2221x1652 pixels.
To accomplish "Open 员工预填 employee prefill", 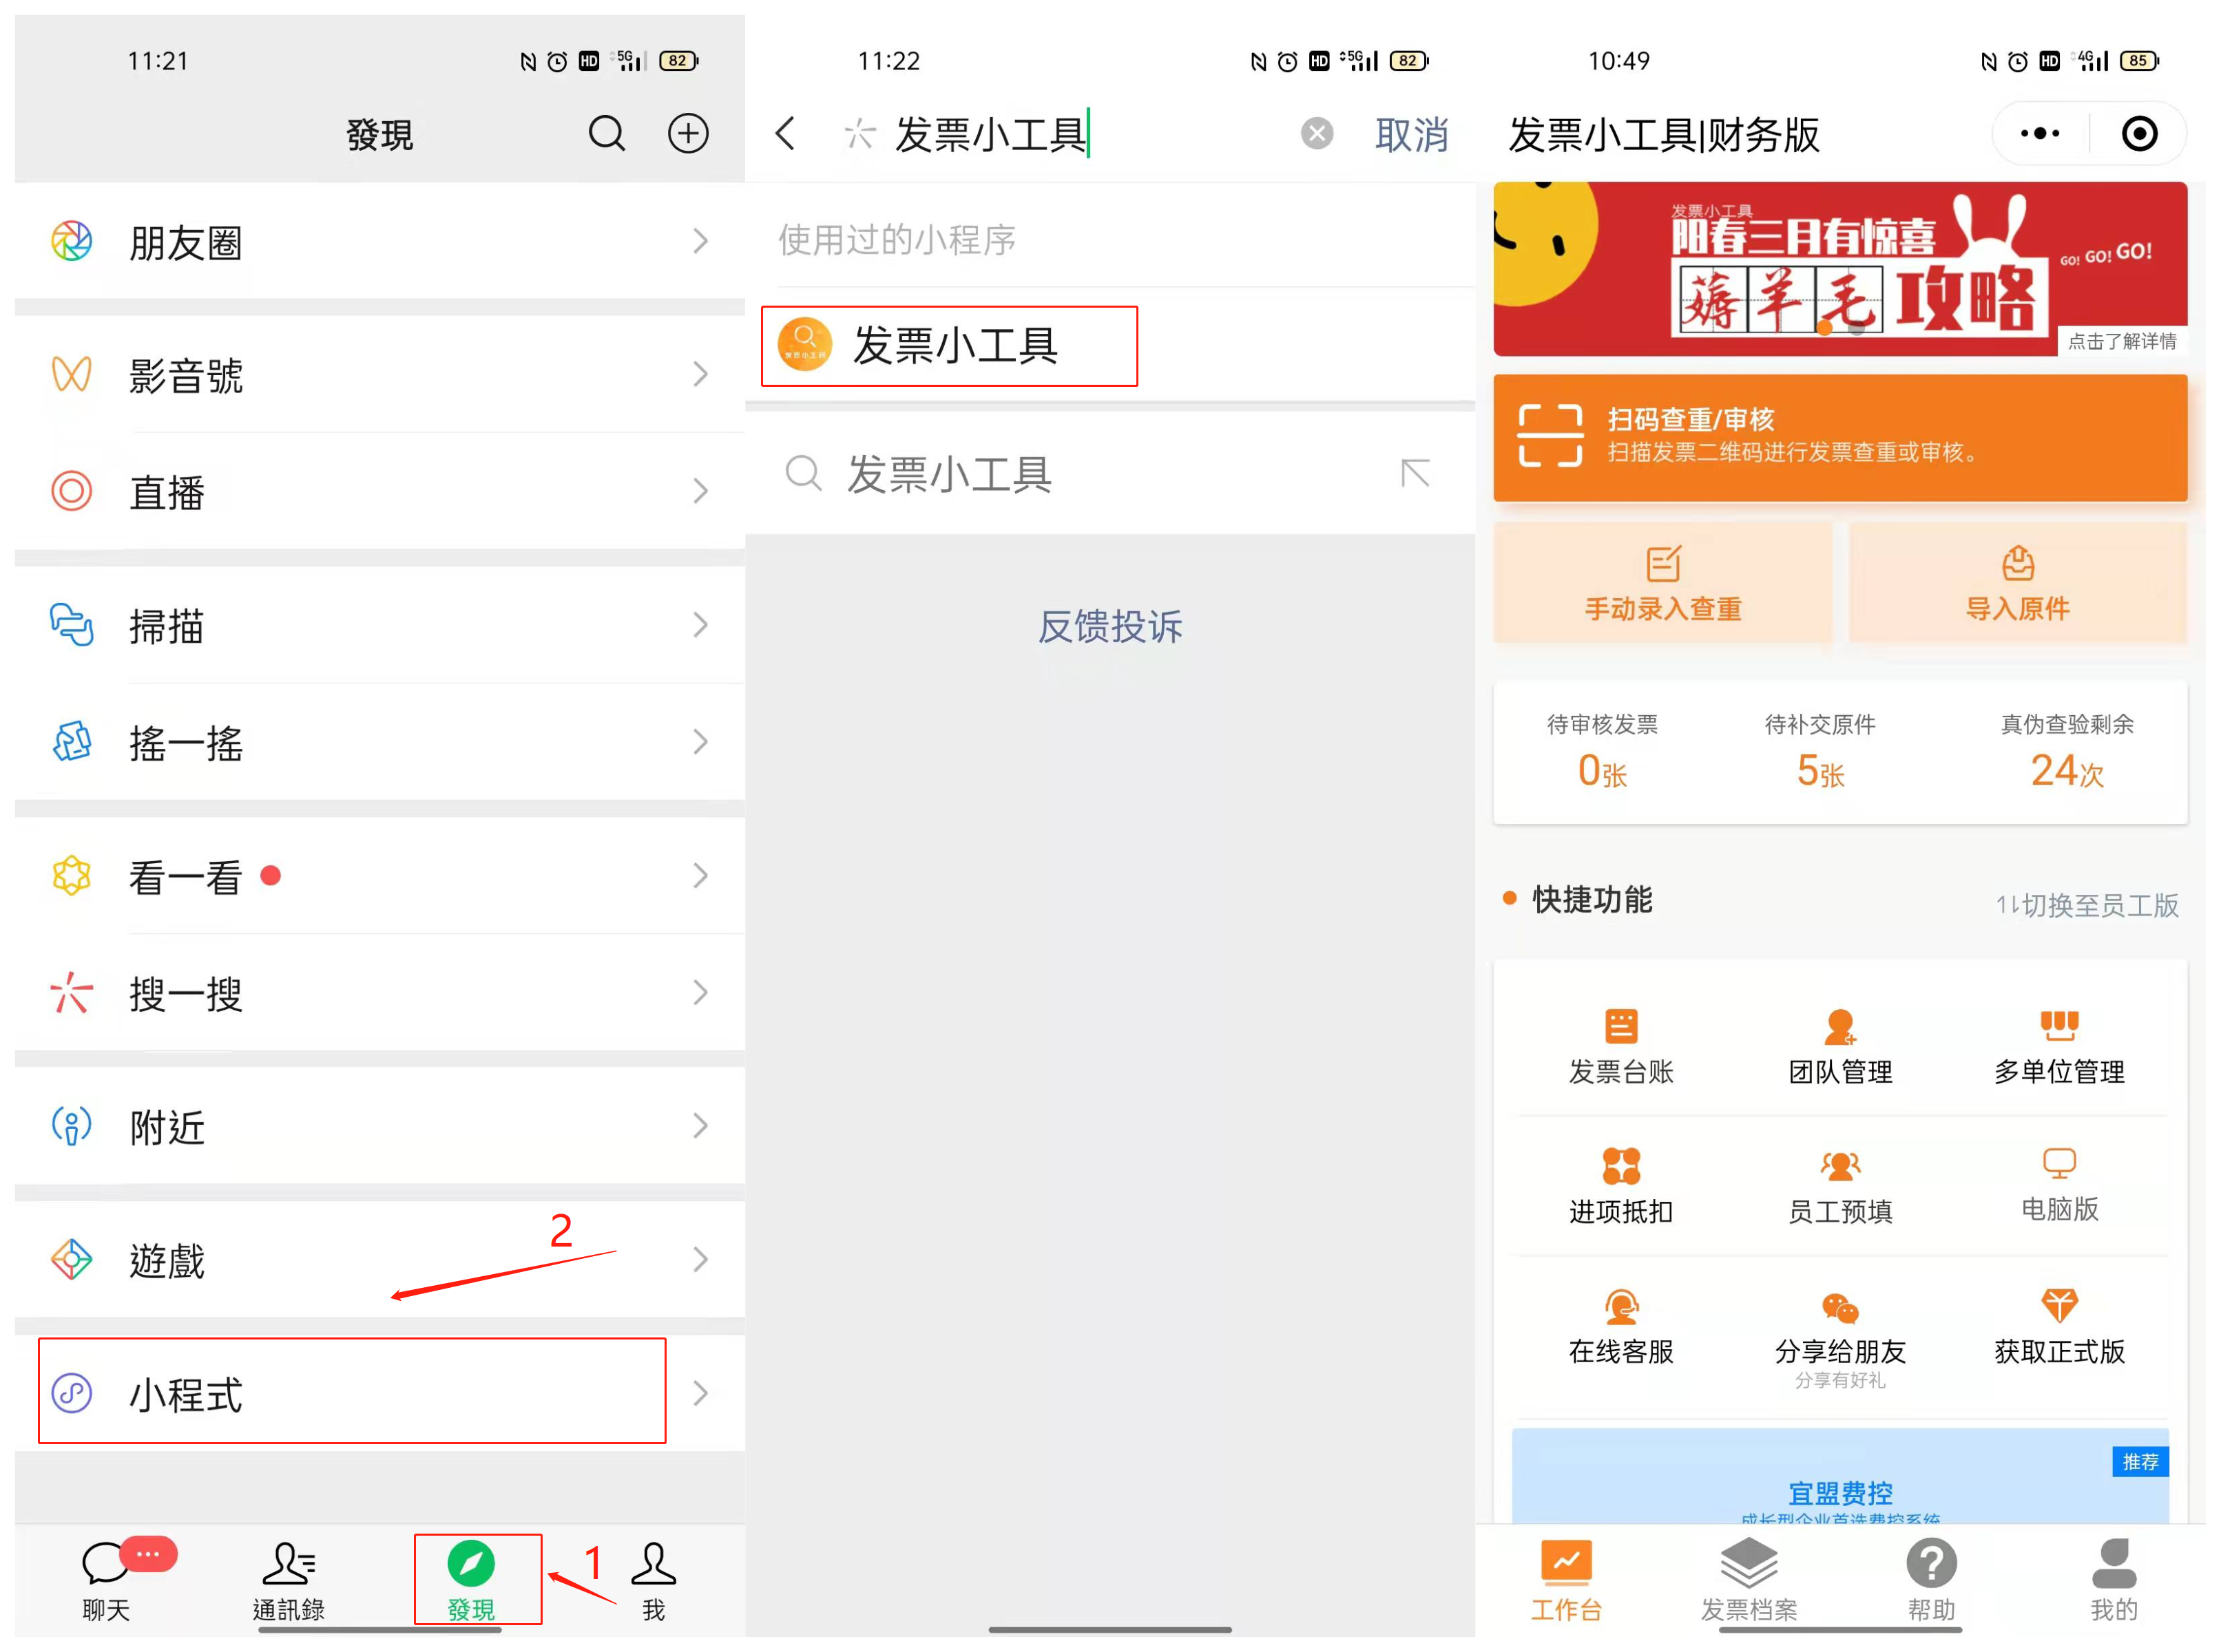I will tap(1839, 1183).
